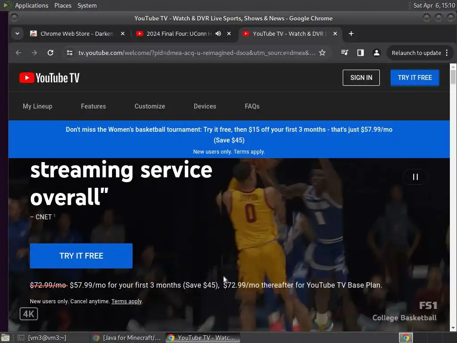This screenshot has height=343, width=457.
Task: Open the media controls icon in toolbar
Action: click(x=345, y=53)
